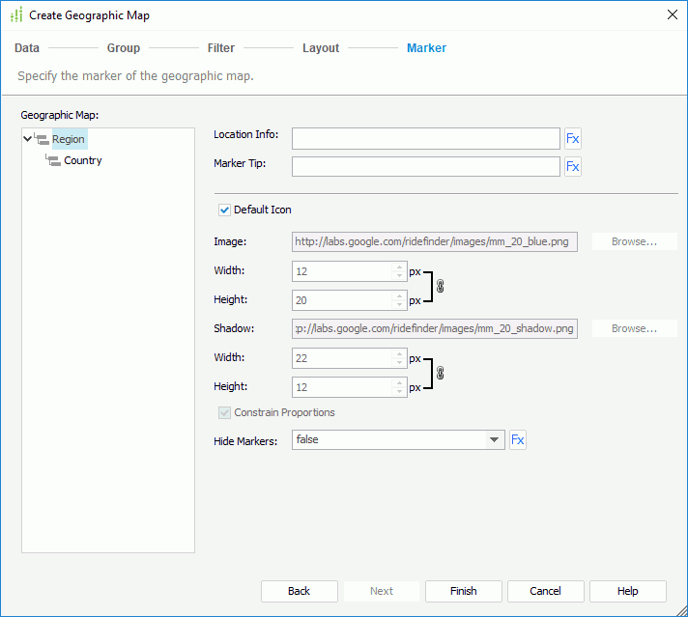Viewport: 688px width, 617px height.
Task: Toggle the image width-height link chain icon
Action: tap(440, 287)
